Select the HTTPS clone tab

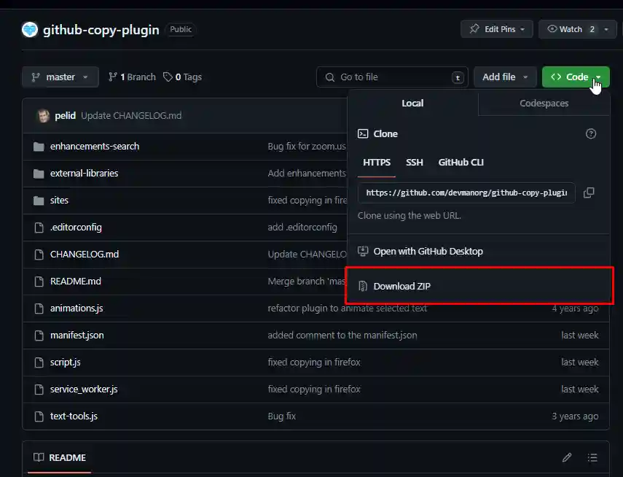pyautogui.click(x=377, y=163)
